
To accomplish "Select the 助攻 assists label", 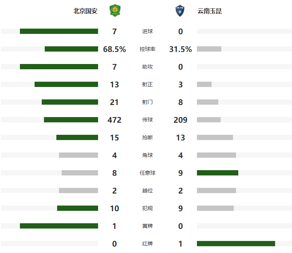I will pyautogui.click(x=147, y=67).
